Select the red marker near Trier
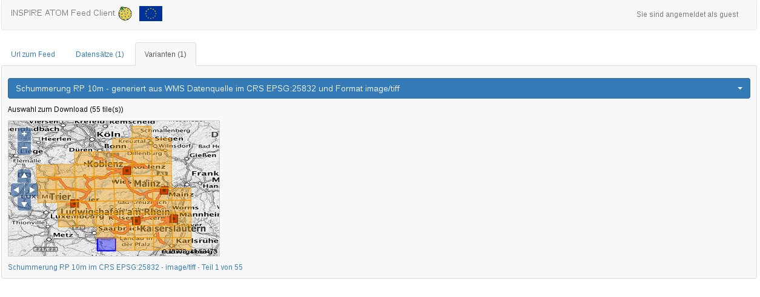Image resolution: width=760 pixels, height=297 pixels. (74, 204)
